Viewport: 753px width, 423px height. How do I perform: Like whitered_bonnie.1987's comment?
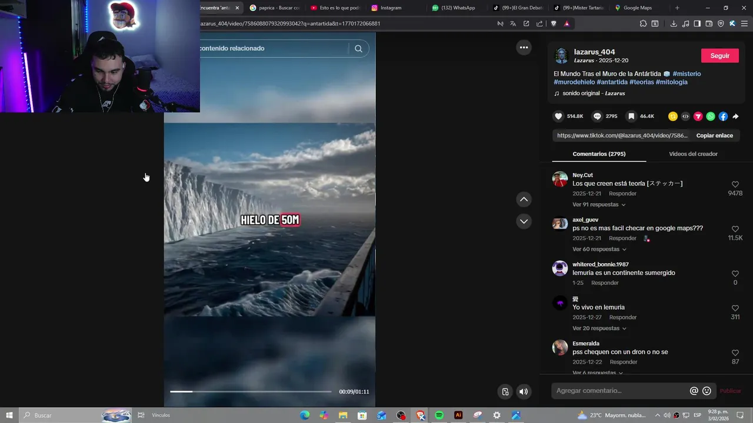coord(735,274)
